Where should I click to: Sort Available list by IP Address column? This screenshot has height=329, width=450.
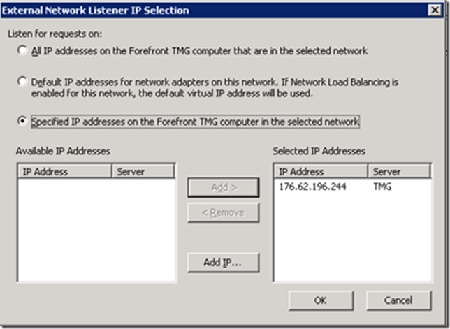click(x=64, y=171)
